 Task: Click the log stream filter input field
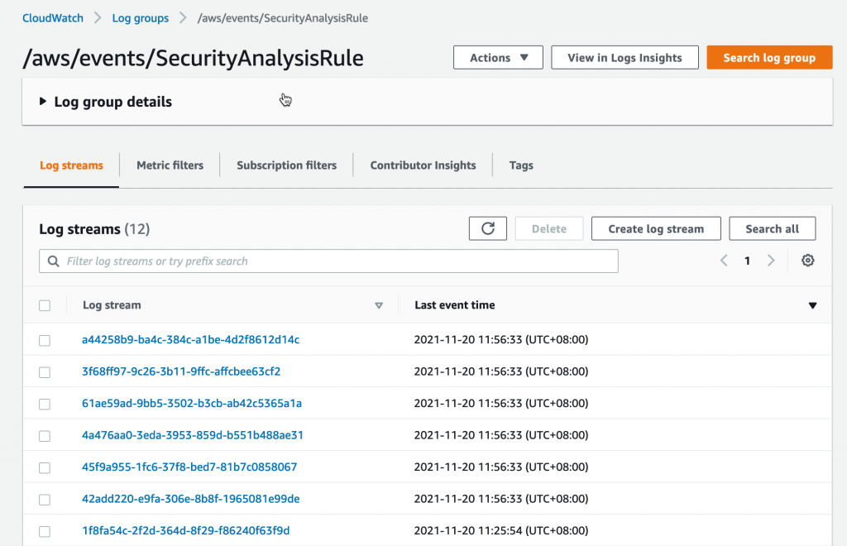click(x=331, y=261)
